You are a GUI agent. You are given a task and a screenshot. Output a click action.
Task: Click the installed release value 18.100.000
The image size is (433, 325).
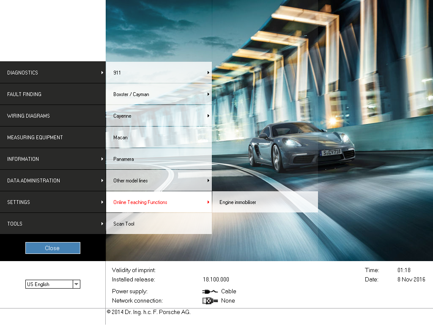coord(216,279)
